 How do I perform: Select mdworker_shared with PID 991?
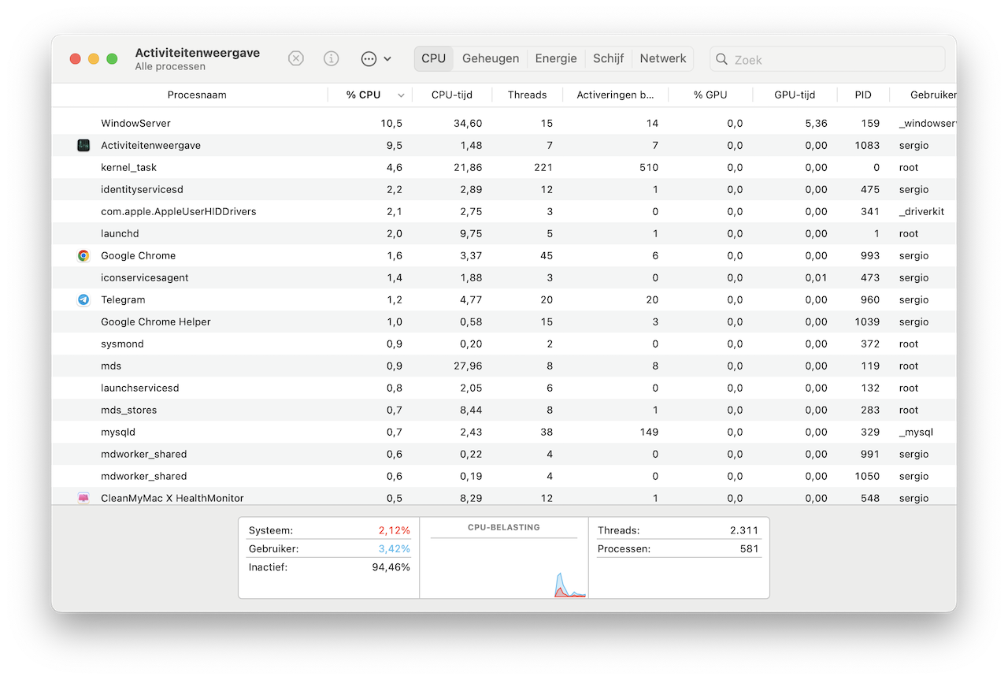[504, 454]
